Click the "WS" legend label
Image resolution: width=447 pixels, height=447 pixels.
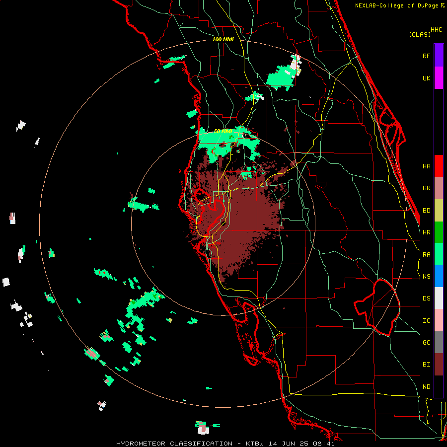coord(426,277)
